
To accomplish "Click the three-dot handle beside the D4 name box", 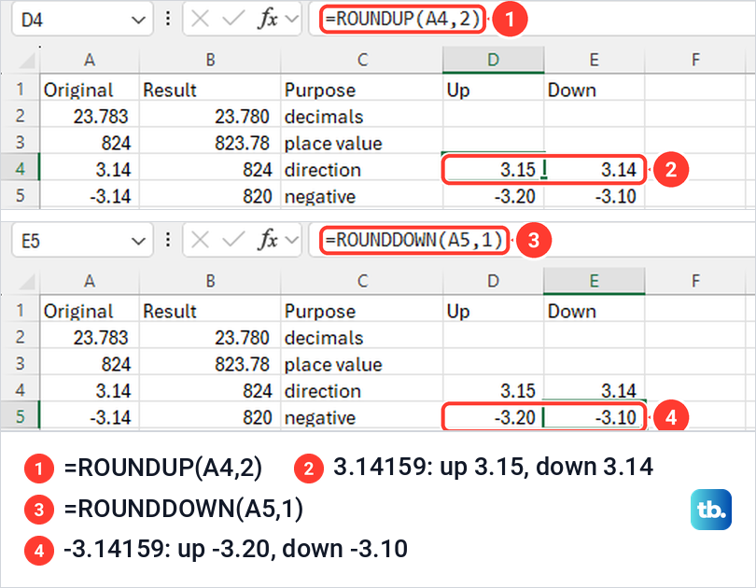I will 168,20.
